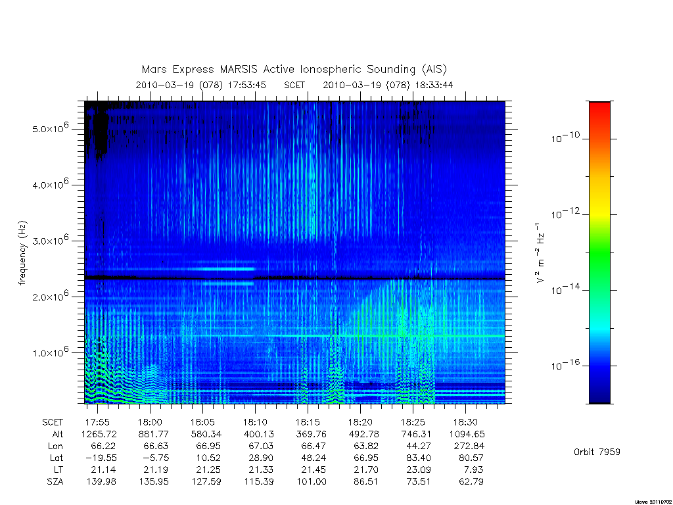
Task: Click the altitude value '1265.72'
Action: pos(99,434)
